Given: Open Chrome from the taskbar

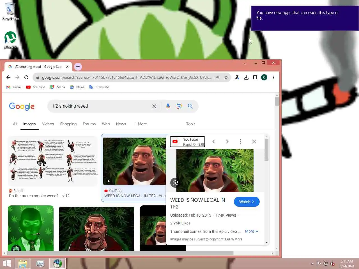Looking at the screenshot, I should pos(57,263).
